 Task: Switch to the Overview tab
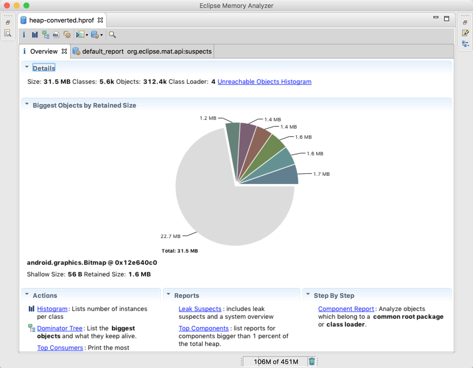pyautogui.click(x=44, y=51)
